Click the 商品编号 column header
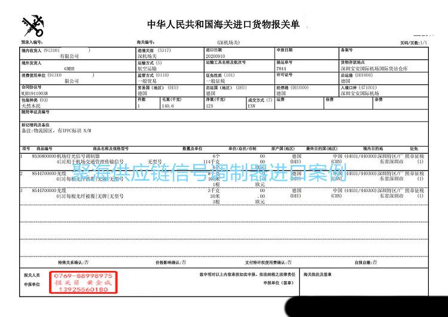This screenshot has width=448, height=317. [x=44, y=149]
